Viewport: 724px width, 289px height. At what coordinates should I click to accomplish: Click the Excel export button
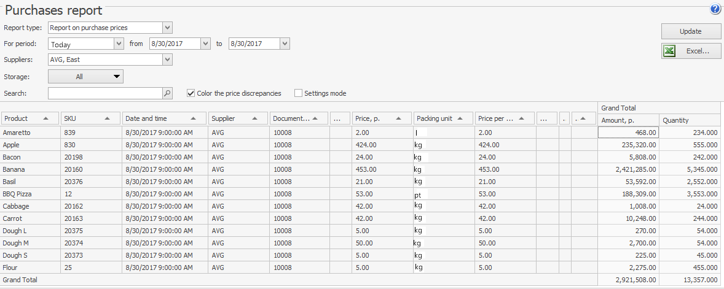[x=691, y=52]
